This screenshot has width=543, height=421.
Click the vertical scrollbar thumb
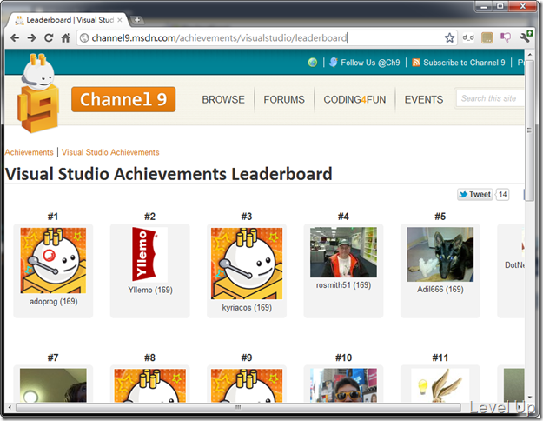pos(529,130)
